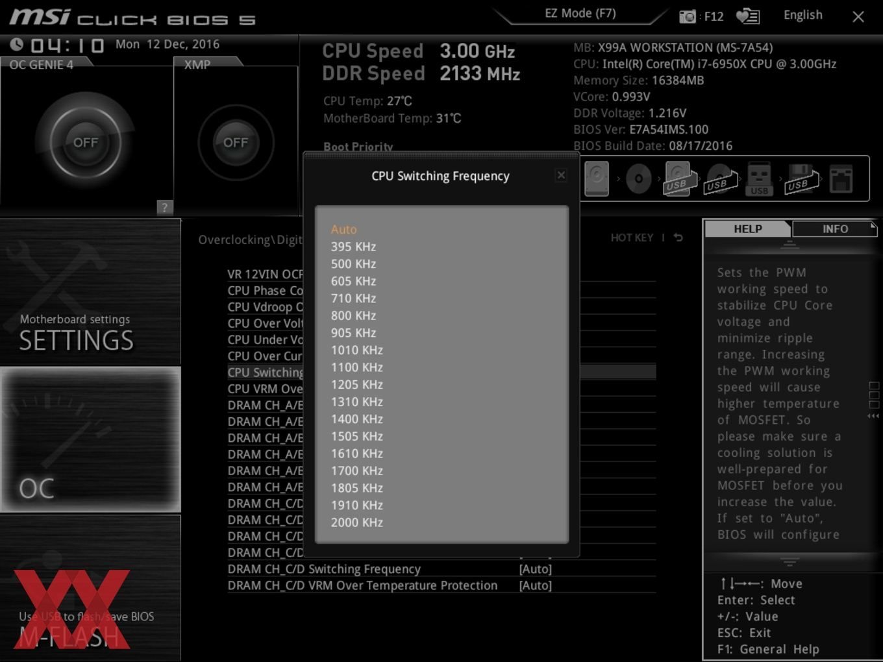Click the HOT KEY label

click(632, 238)
